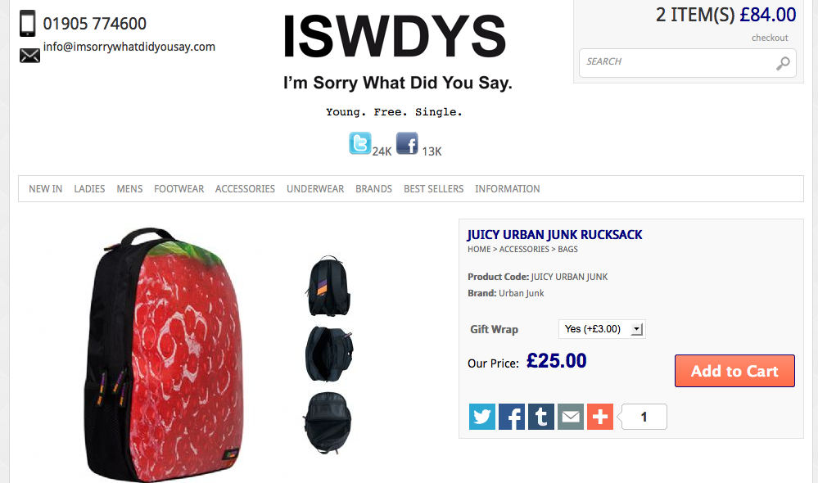The width and height of the screenshot is (818, 483).
Task: Share the product on Tumblr
Action: tap(541, 417)
